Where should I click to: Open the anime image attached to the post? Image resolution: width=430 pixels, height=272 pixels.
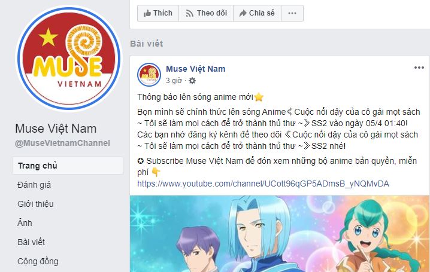(280, 234)
